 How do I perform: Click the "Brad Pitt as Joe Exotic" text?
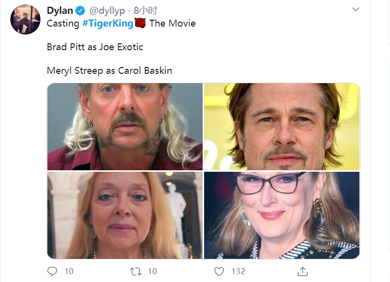pos(95,47)
